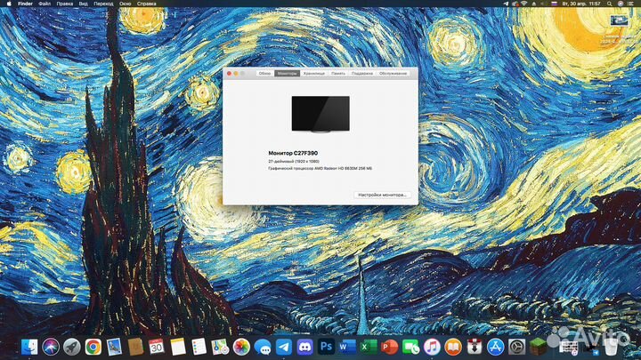Select the screenshot file on the desktop
The height and width of the screenshot is (360, 641).
click(x=619, y=21)
